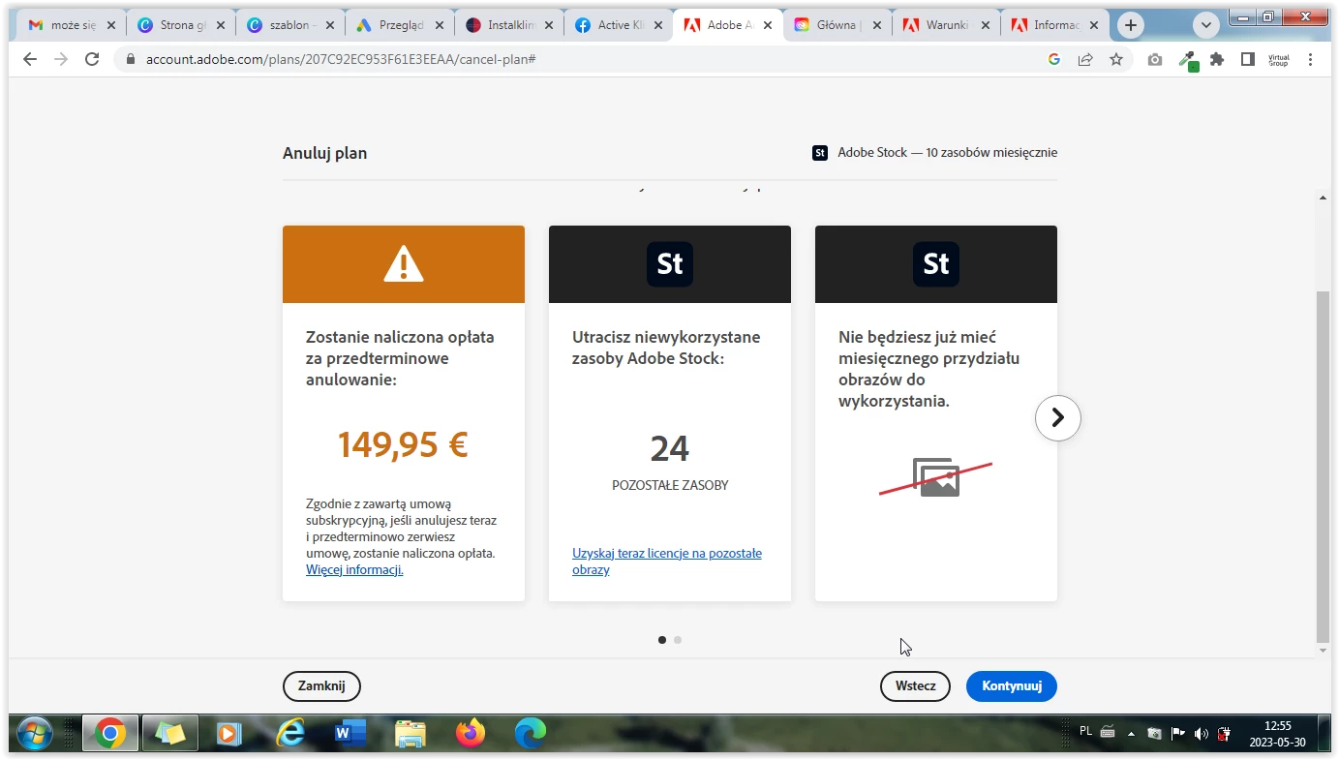The height and width of the screenshot is (760, 1339).
Task: Open the 'Więcej informacji.' link
Action: click(354, 570)
